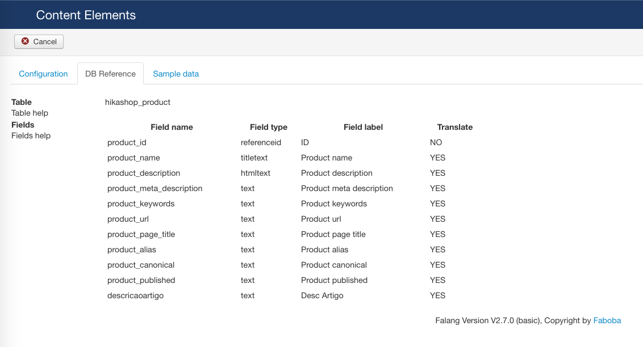The image size is (643, 347).
Task: Click the descricaoartigo field name
Action: click(x=135, y=295)
